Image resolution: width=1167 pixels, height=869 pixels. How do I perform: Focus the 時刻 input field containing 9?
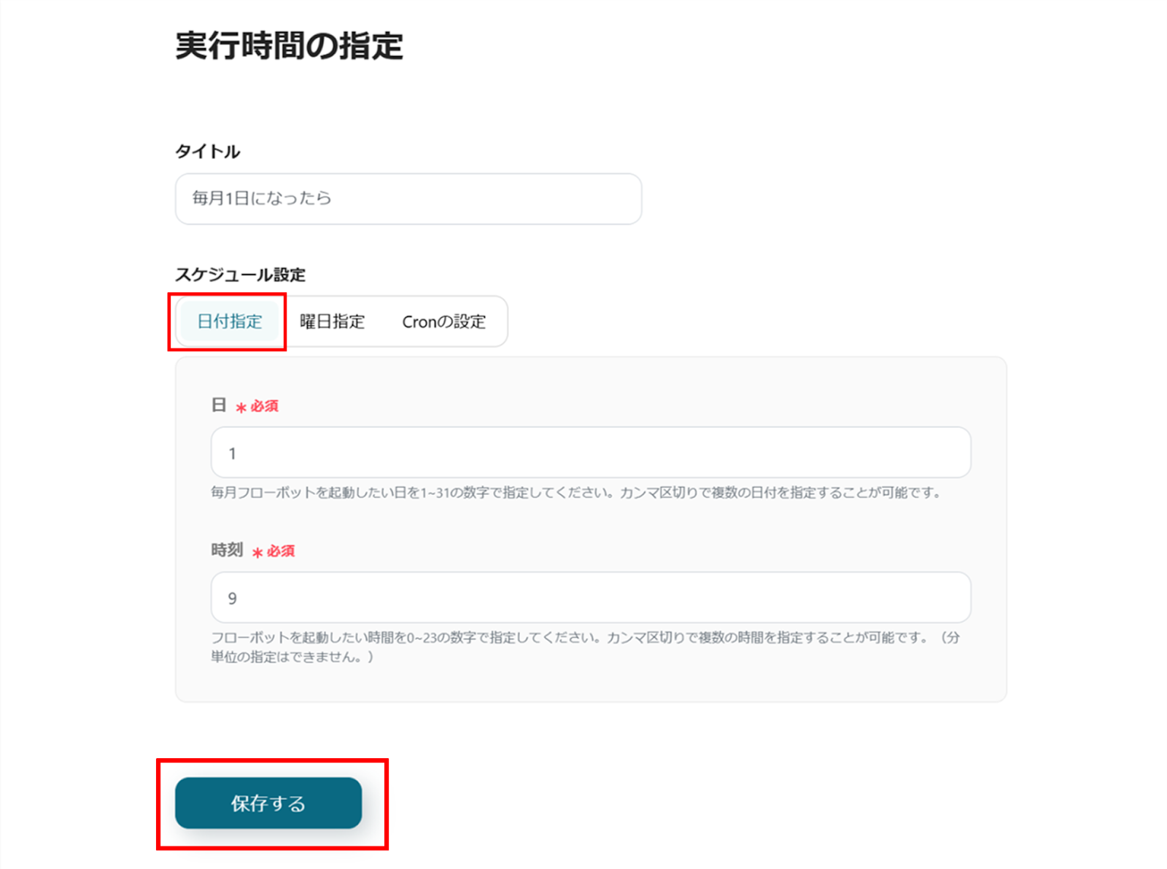pyautogui.click(x=591, y=598)
